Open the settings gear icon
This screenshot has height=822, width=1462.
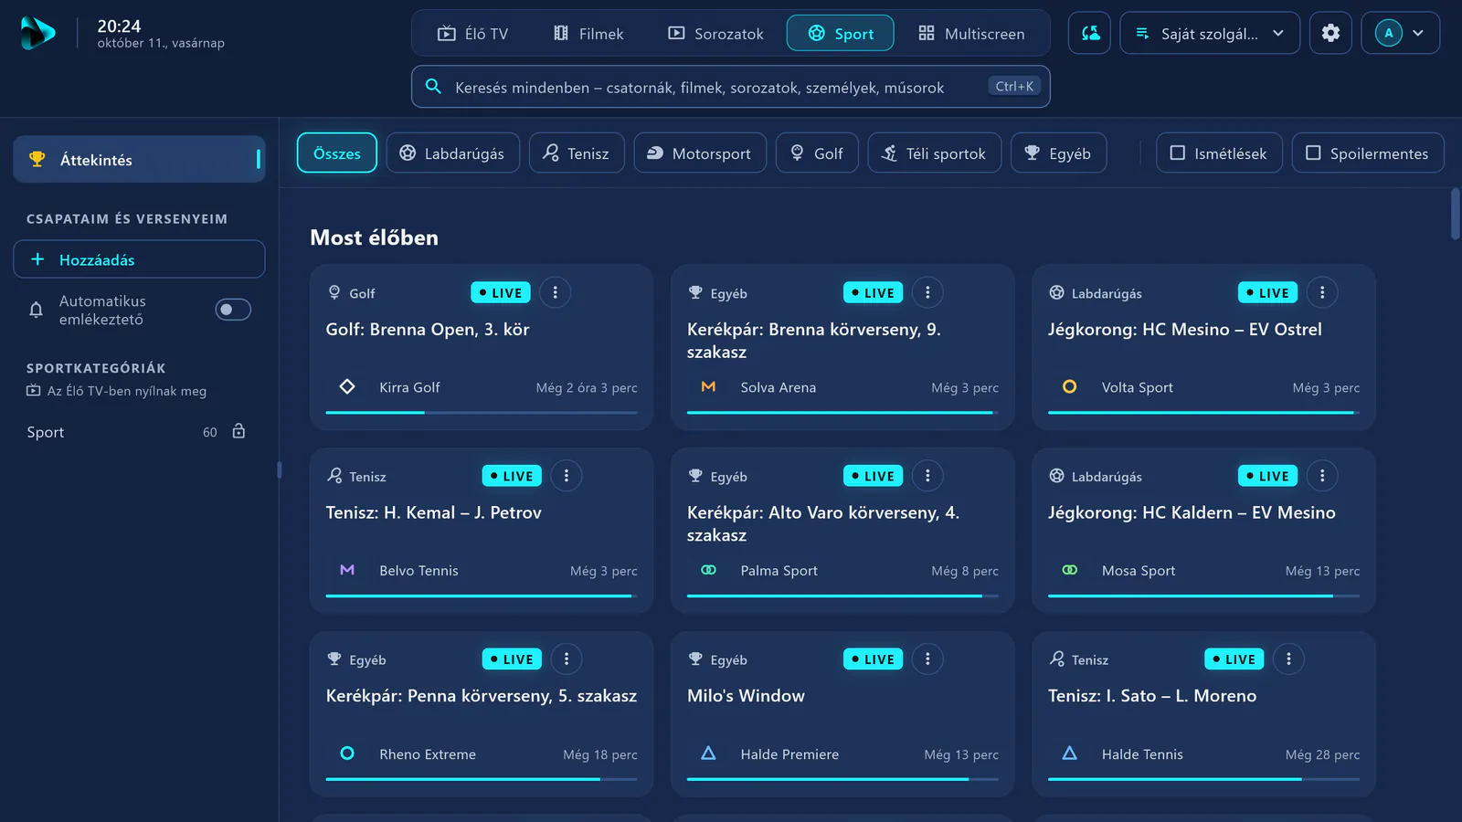(x=1330, y=33)
